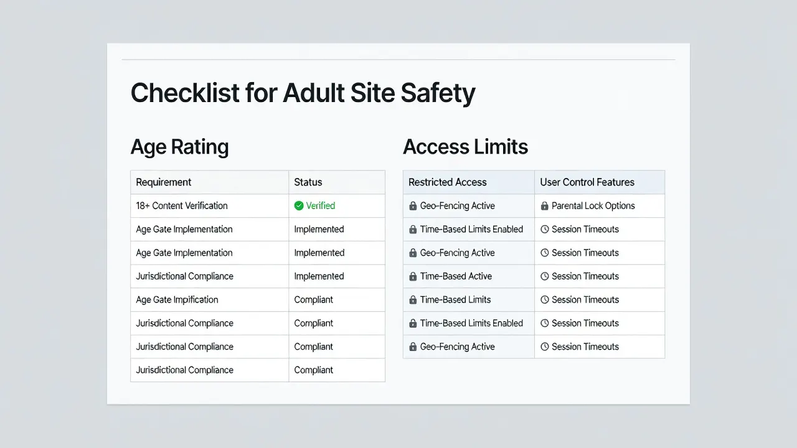
Task: Select the Age Rating heading
Action: (179, 147)
